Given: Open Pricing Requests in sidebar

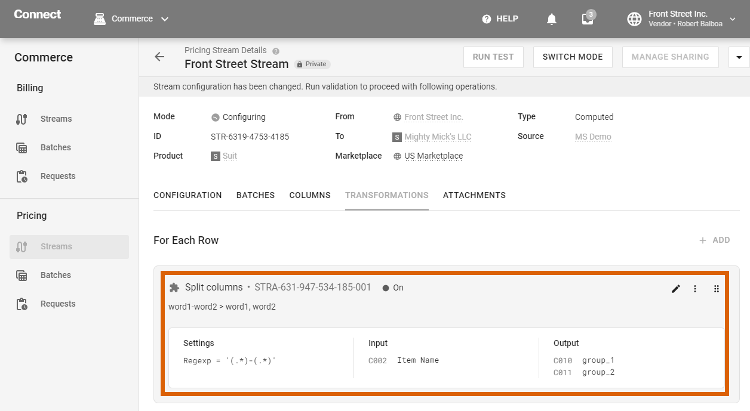Looking at the screenshot, I should 69,304.
